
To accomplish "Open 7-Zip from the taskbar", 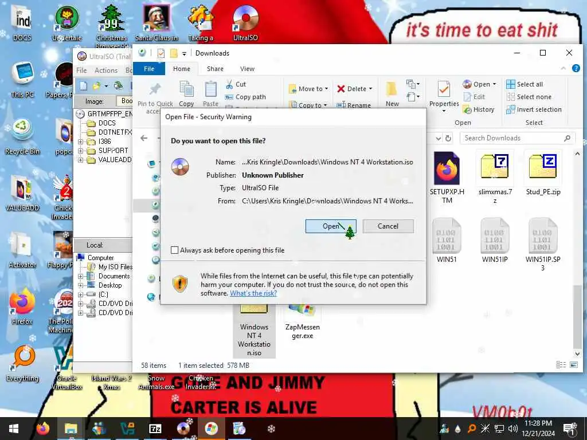I will (155, 429).
